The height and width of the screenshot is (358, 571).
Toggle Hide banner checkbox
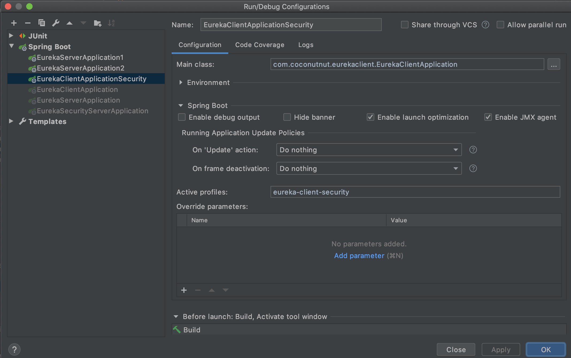point(287,117)
